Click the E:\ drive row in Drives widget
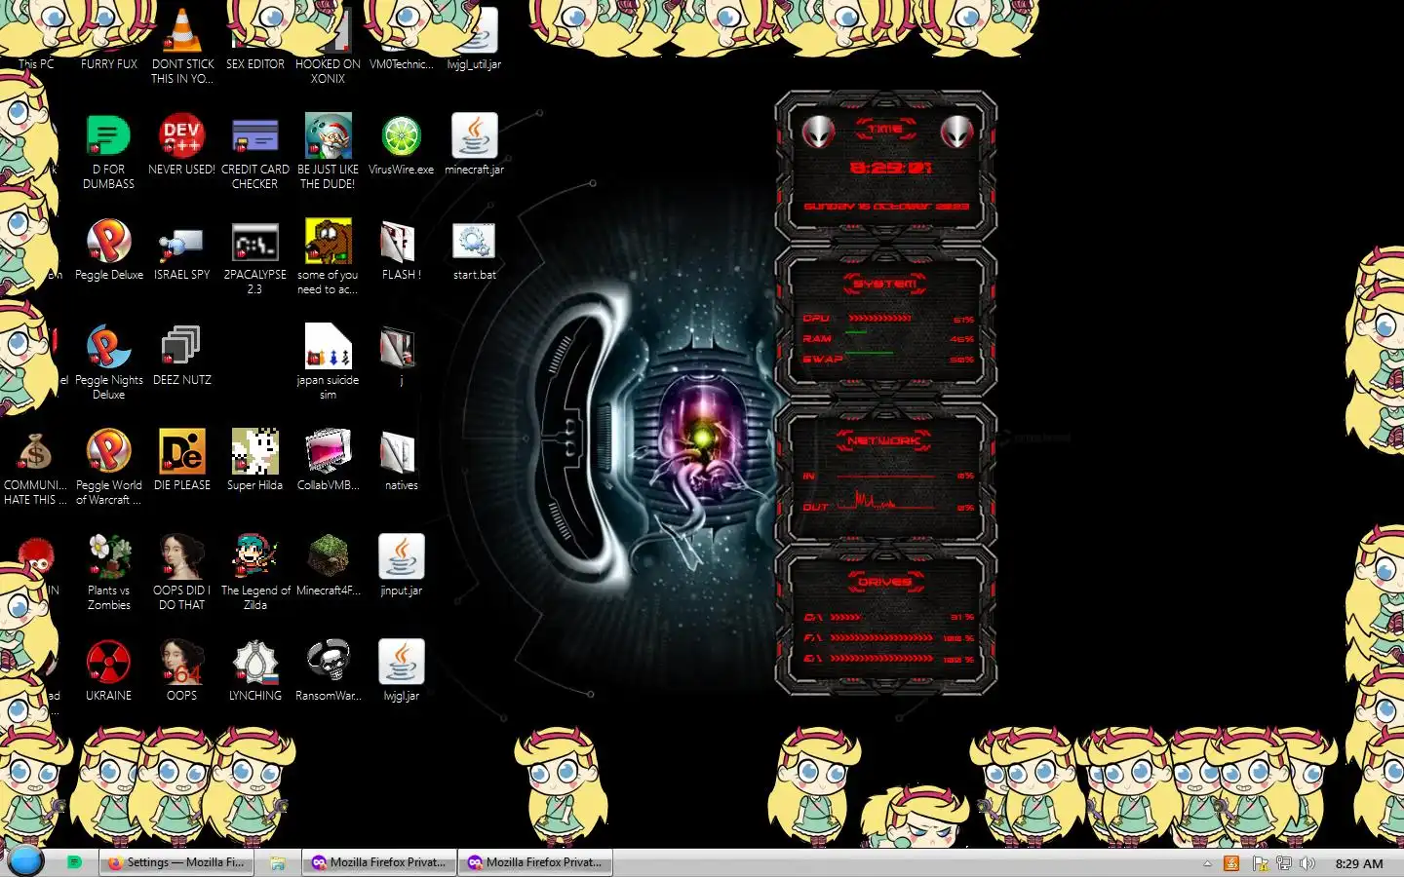 pos(888,659)
